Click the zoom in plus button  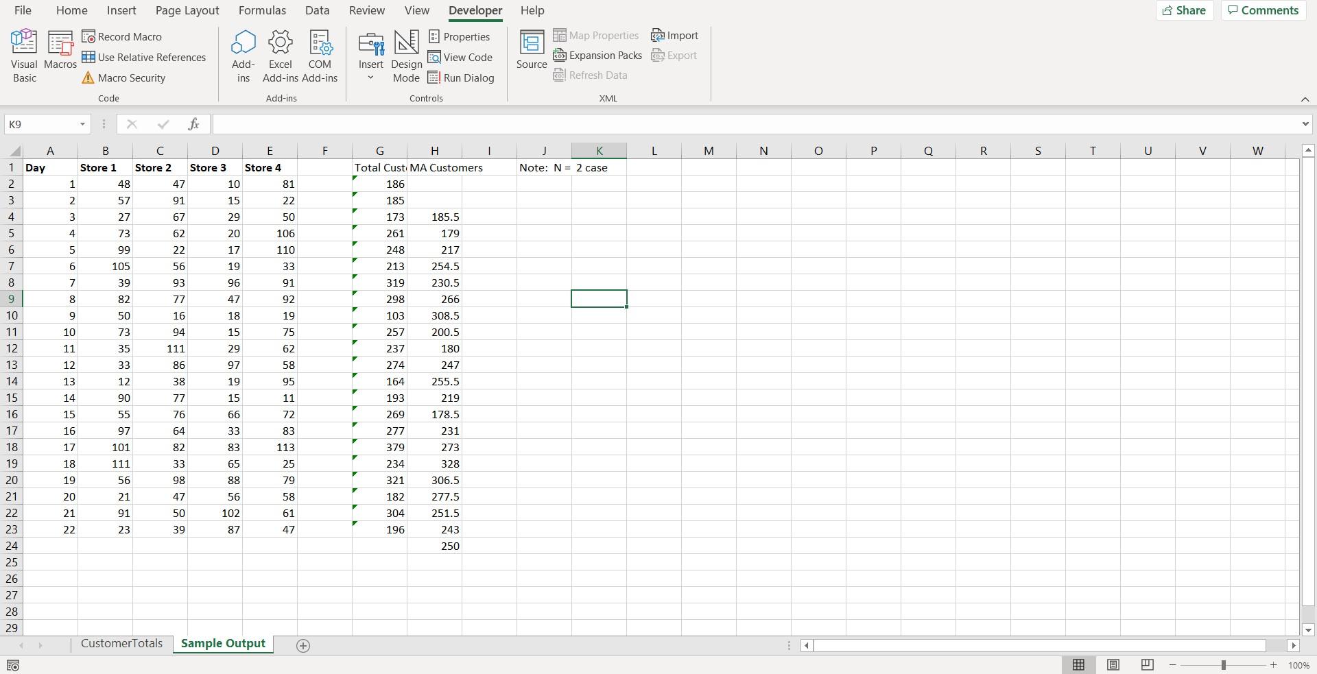click(x=1273, y=665)
